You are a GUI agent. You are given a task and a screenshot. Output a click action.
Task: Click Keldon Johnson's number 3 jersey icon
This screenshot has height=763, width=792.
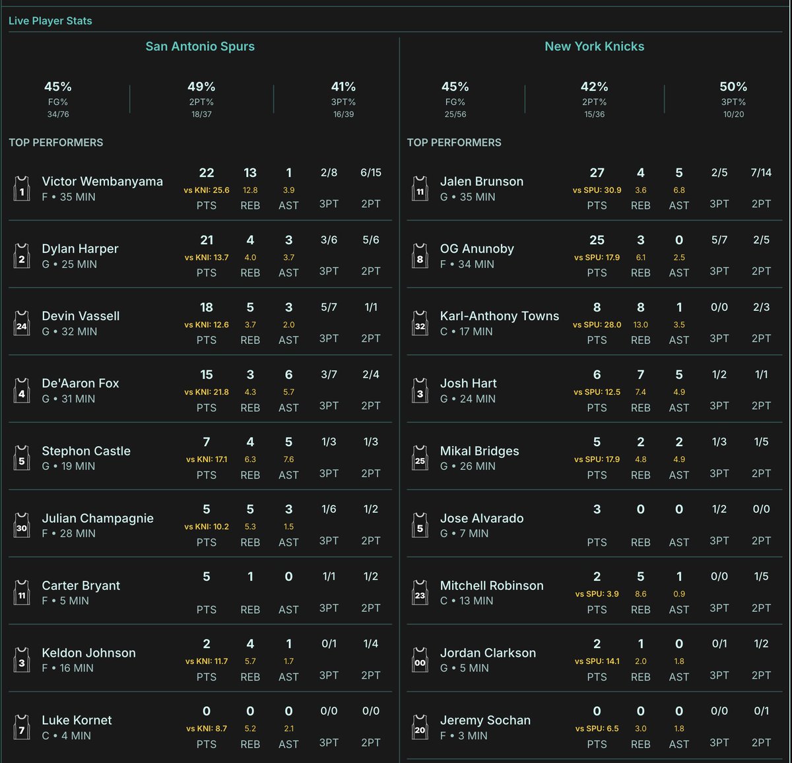coord(22,660)
